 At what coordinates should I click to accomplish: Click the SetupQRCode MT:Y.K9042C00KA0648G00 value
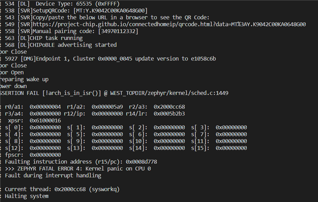point(110,10)
